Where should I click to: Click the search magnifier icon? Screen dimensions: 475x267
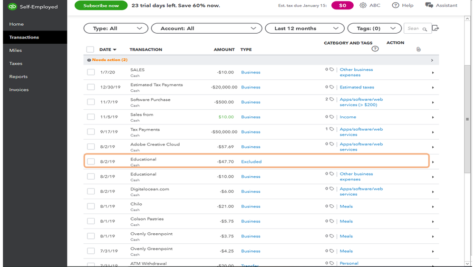(425, 29)
